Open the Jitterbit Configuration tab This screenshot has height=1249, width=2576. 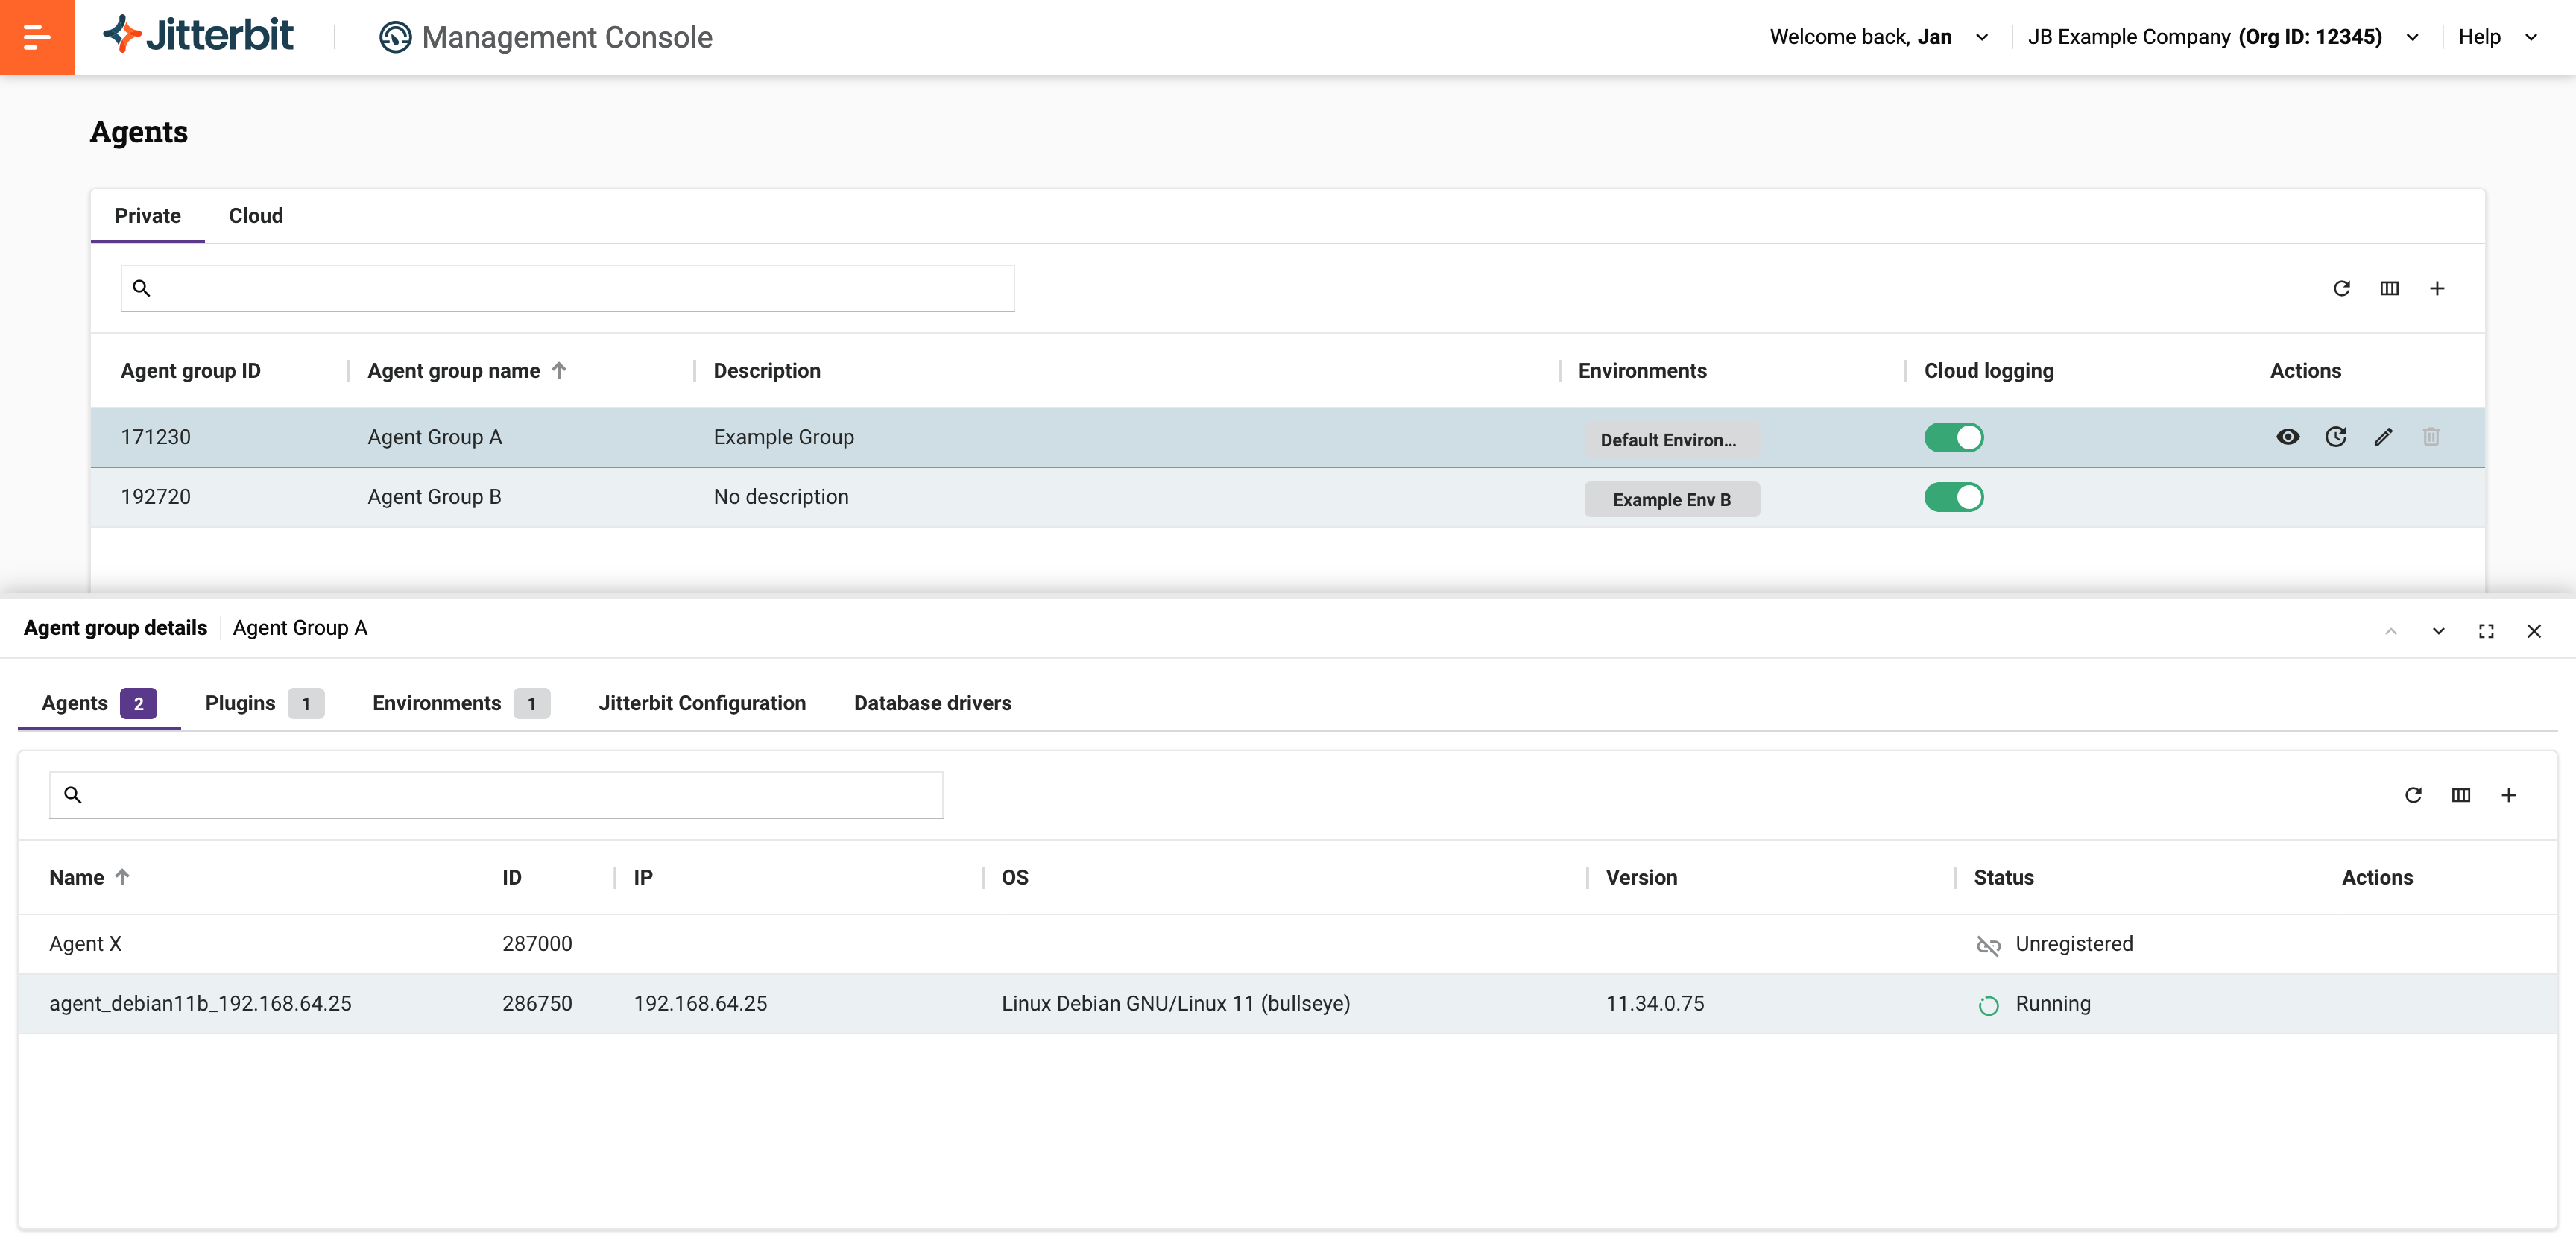(x=702, y=703)
